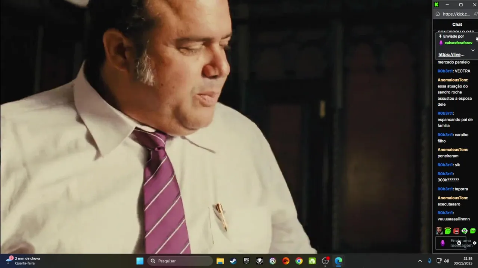Viewport: 478px width, 268px height.
Task: Open the green camera app in taskbar
Action: coord(312,261)
